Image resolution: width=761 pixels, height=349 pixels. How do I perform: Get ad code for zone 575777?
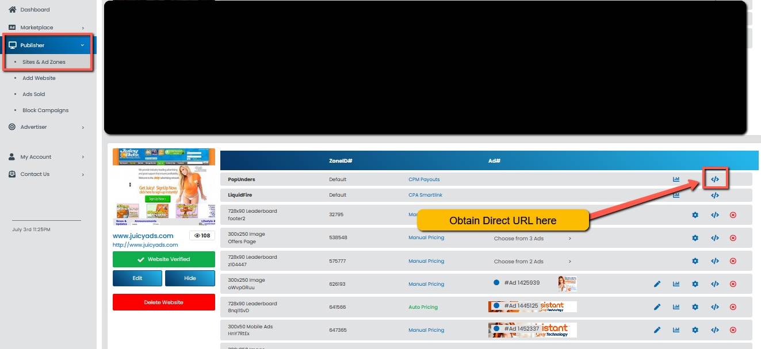[715, 261]
